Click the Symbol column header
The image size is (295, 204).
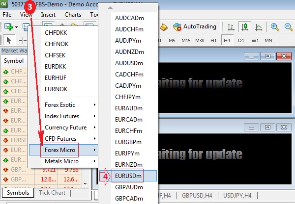tap(14, 61)
